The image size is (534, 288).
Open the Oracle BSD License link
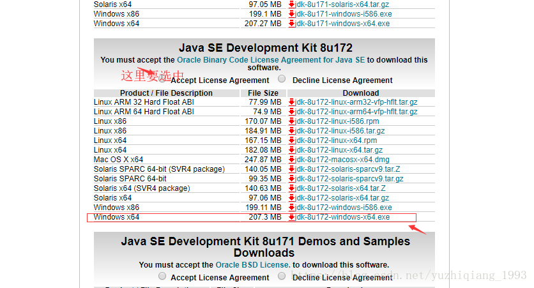pyautogui.click(x=253, y=265)
